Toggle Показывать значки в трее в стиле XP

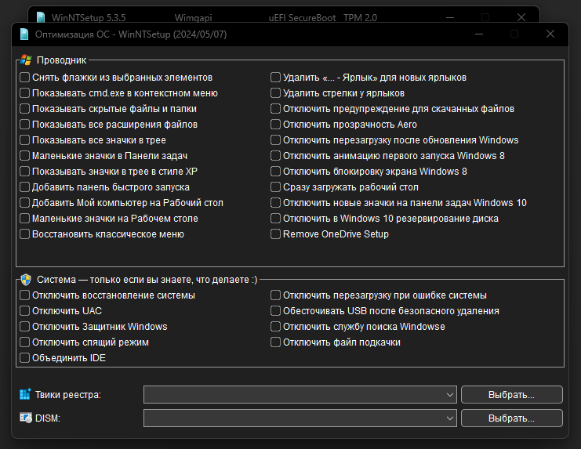click(25, 172)
